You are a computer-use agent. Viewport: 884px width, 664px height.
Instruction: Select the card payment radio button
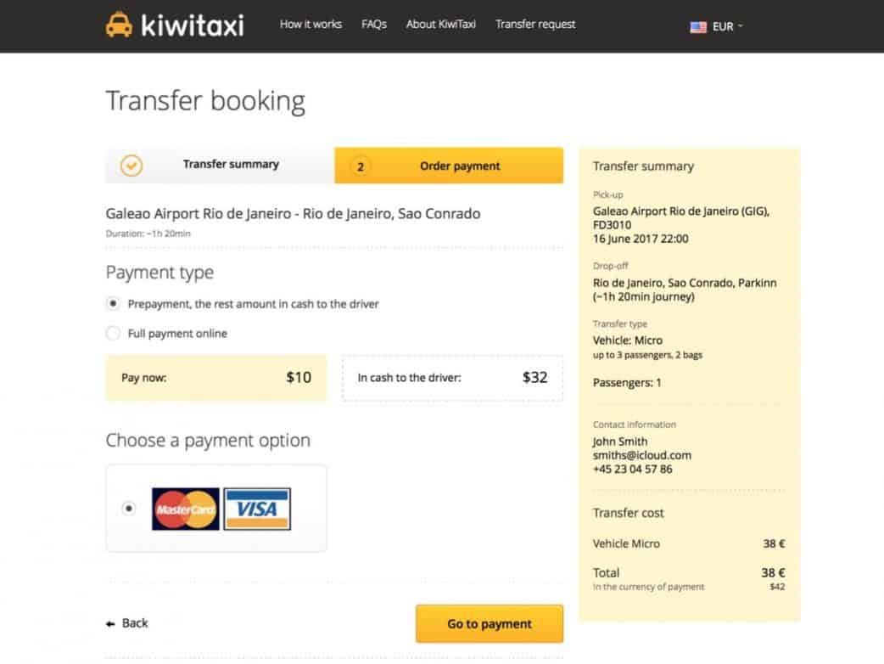[128, 509]
